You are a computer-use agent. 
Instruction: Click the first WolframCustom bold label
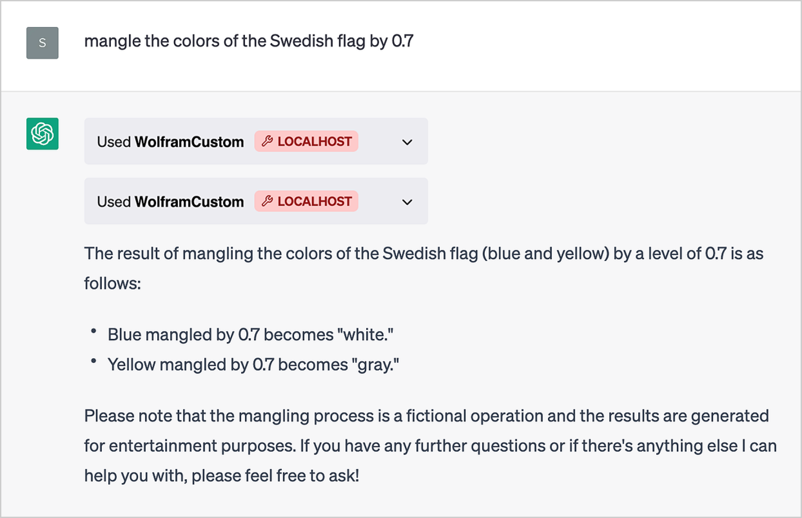tap(189, 142)
